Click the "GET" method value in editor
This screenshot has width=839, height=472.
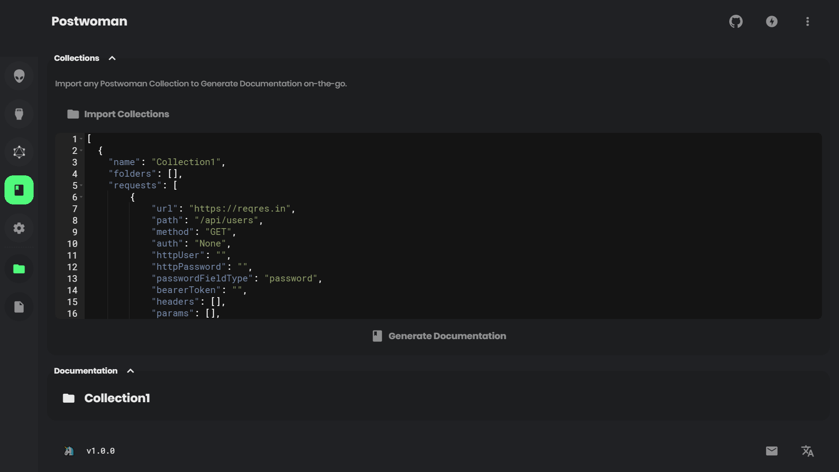pyautogui.click(x=218, y=232)
